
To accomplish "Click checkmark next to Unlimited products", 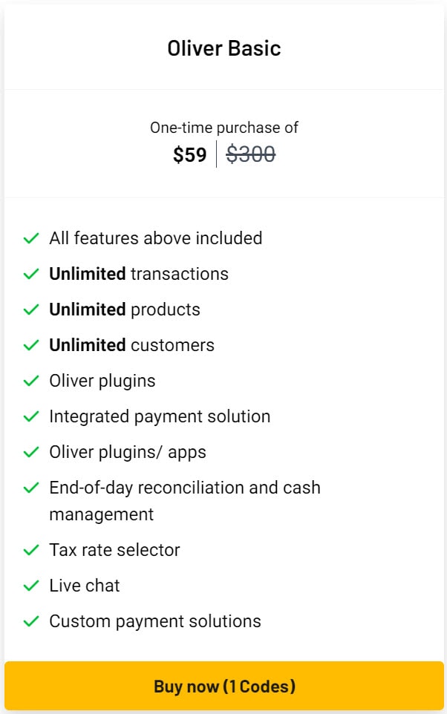I will [x=31, y=309].
